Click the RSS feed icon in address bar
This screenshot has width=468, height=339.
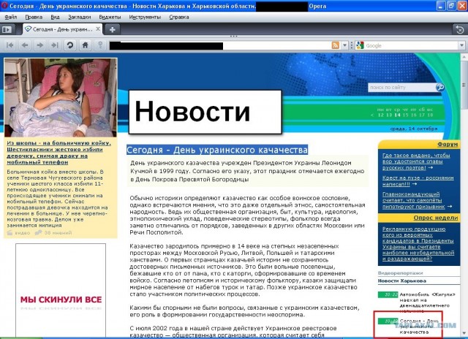click(335, 45)
